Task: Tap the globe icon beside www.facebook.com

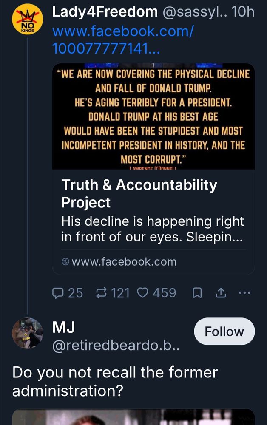Action: click(x=65, y=262)
